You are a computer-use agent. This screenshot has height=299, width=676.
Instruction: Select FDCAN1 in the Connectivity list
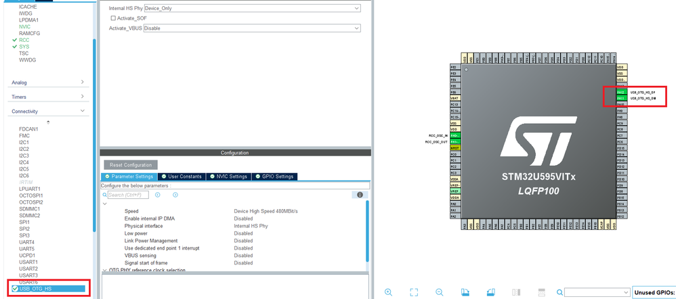(28, 129)
